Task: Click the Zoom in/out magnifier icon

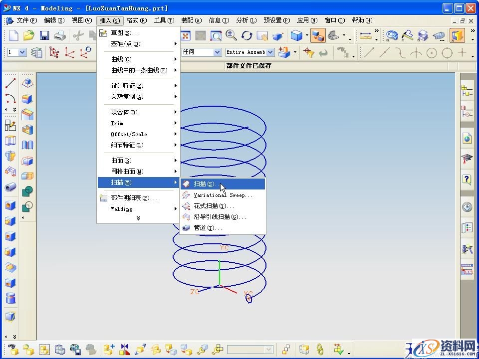Action: coord(231,35)
